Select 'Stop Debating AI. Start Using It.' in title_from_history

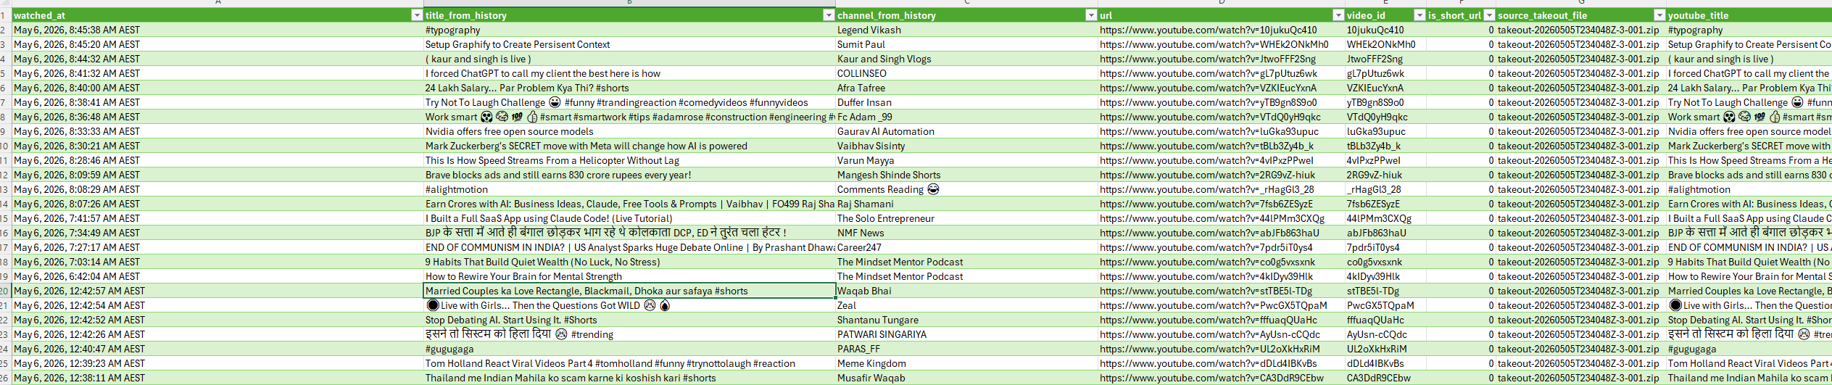coord(629,320)
